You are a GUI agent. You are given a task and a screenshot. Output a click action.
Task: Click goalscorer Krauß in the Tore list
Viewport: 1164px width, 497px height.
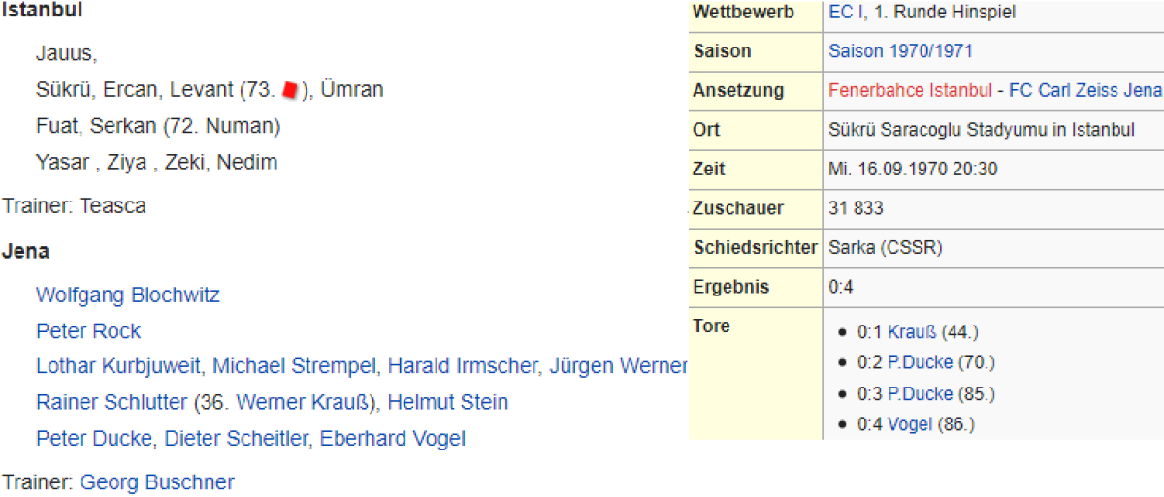click(x=912, y=332)
